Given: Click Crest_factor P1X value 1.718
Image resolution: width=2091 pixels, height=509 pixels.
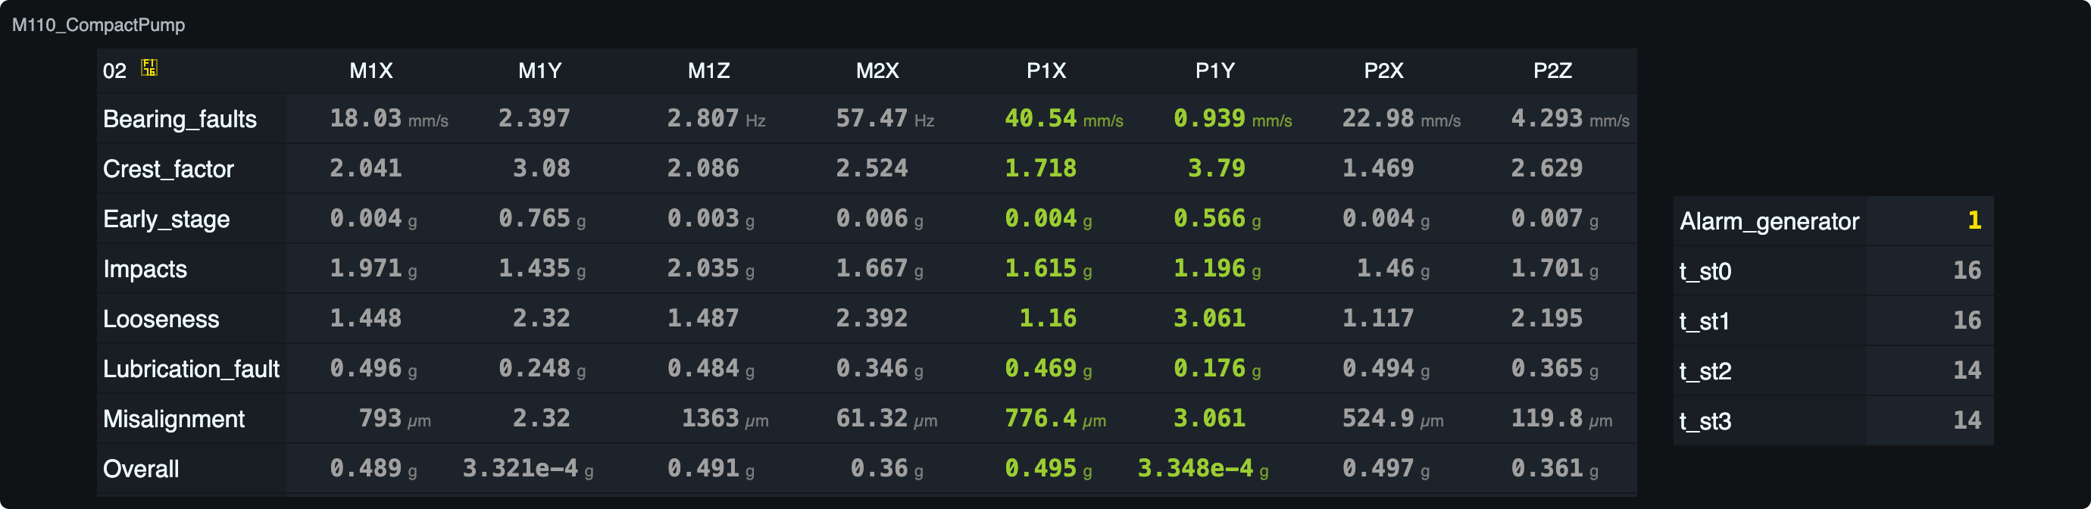Looking at the screenshot, I should (1041, 168).
